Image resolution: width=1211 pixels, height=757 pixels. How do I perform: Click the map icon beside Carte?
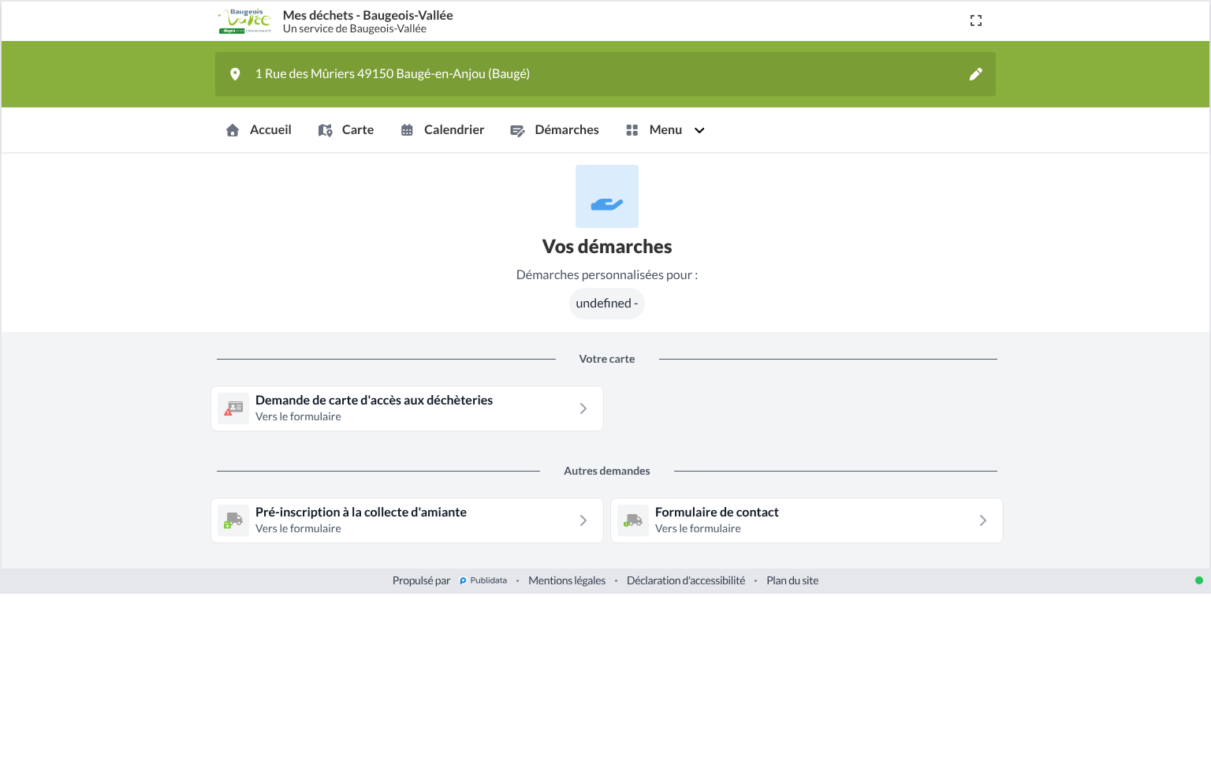click(x=325, y=130)
